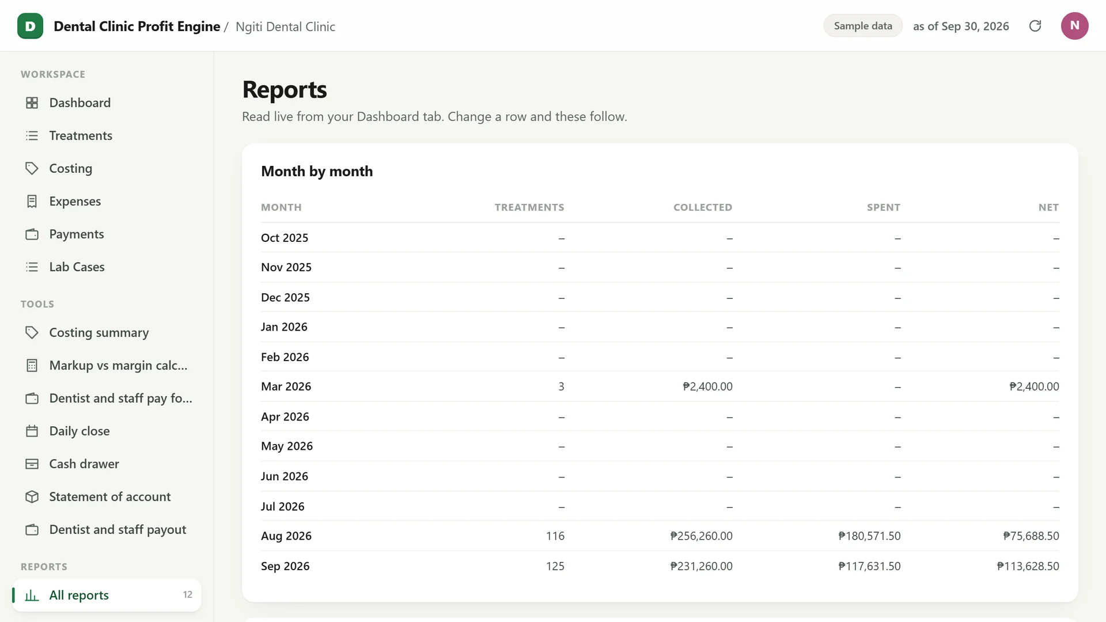Click the All reports chart icon
The height and width of the screenshot is (622, 1106).
pos(32,595)
